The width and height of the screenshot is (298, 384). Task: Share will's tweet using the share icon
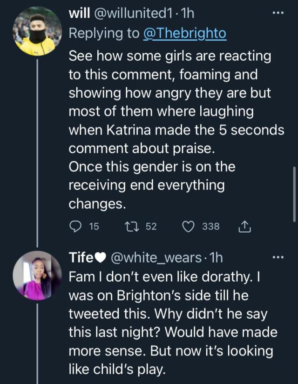[x=244, y=227]
